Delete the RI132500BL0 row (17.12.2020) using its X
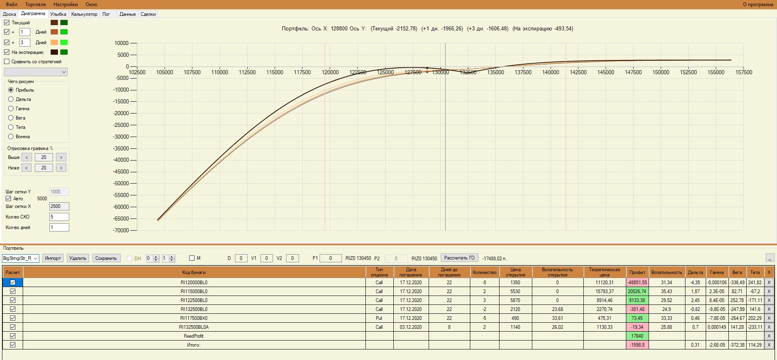 tap(769, 309)
